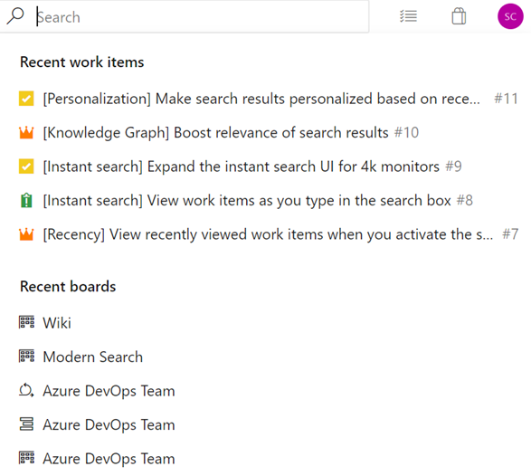Open the Wiki board
Viewport: 531px width, 476px height.
click(57, 323)
